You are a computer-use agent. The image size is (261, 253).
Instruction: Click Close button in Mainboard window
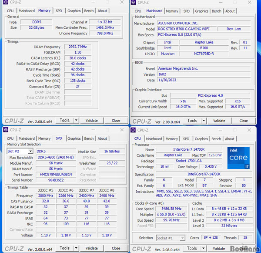(244, 121)
